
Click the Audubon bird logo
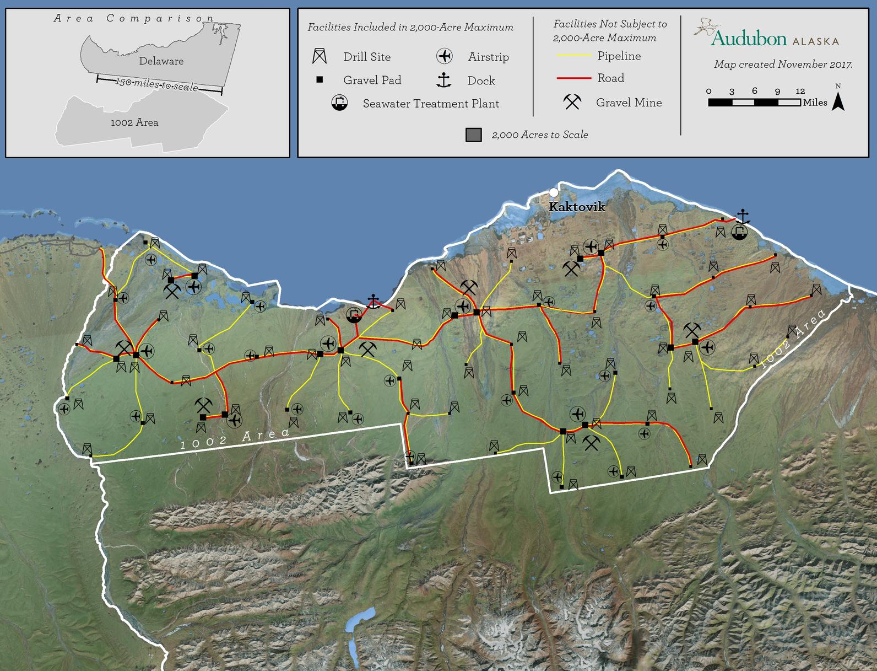click(706, 28)
